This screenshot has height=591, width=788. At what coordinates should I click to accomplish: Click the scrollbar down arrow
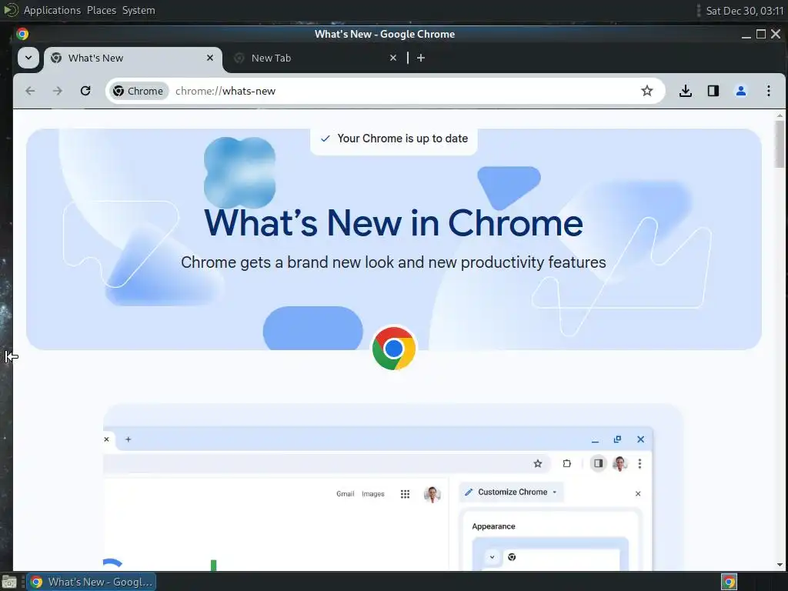click(780, 565)
